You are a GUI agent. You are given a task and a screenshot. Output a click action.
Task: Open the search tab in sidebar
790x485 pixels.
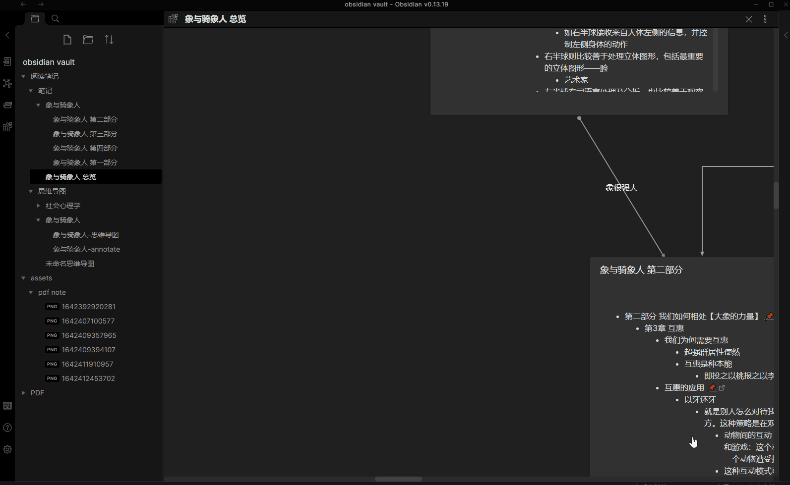[56, 19]
